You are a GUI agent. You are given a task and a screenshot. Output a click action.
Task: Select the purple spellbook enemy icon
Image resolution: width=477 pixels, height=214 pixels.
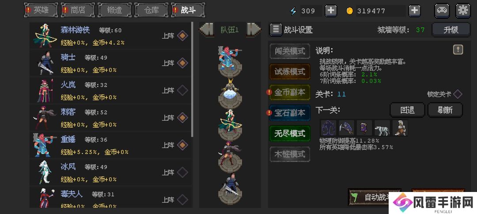click(x=364, y=128)
